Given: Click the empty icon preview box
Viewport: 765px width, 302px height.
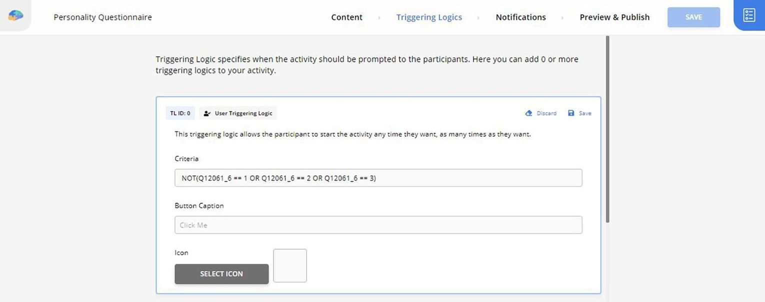Looking at the screenshot, I should click(x=290, y=266).
